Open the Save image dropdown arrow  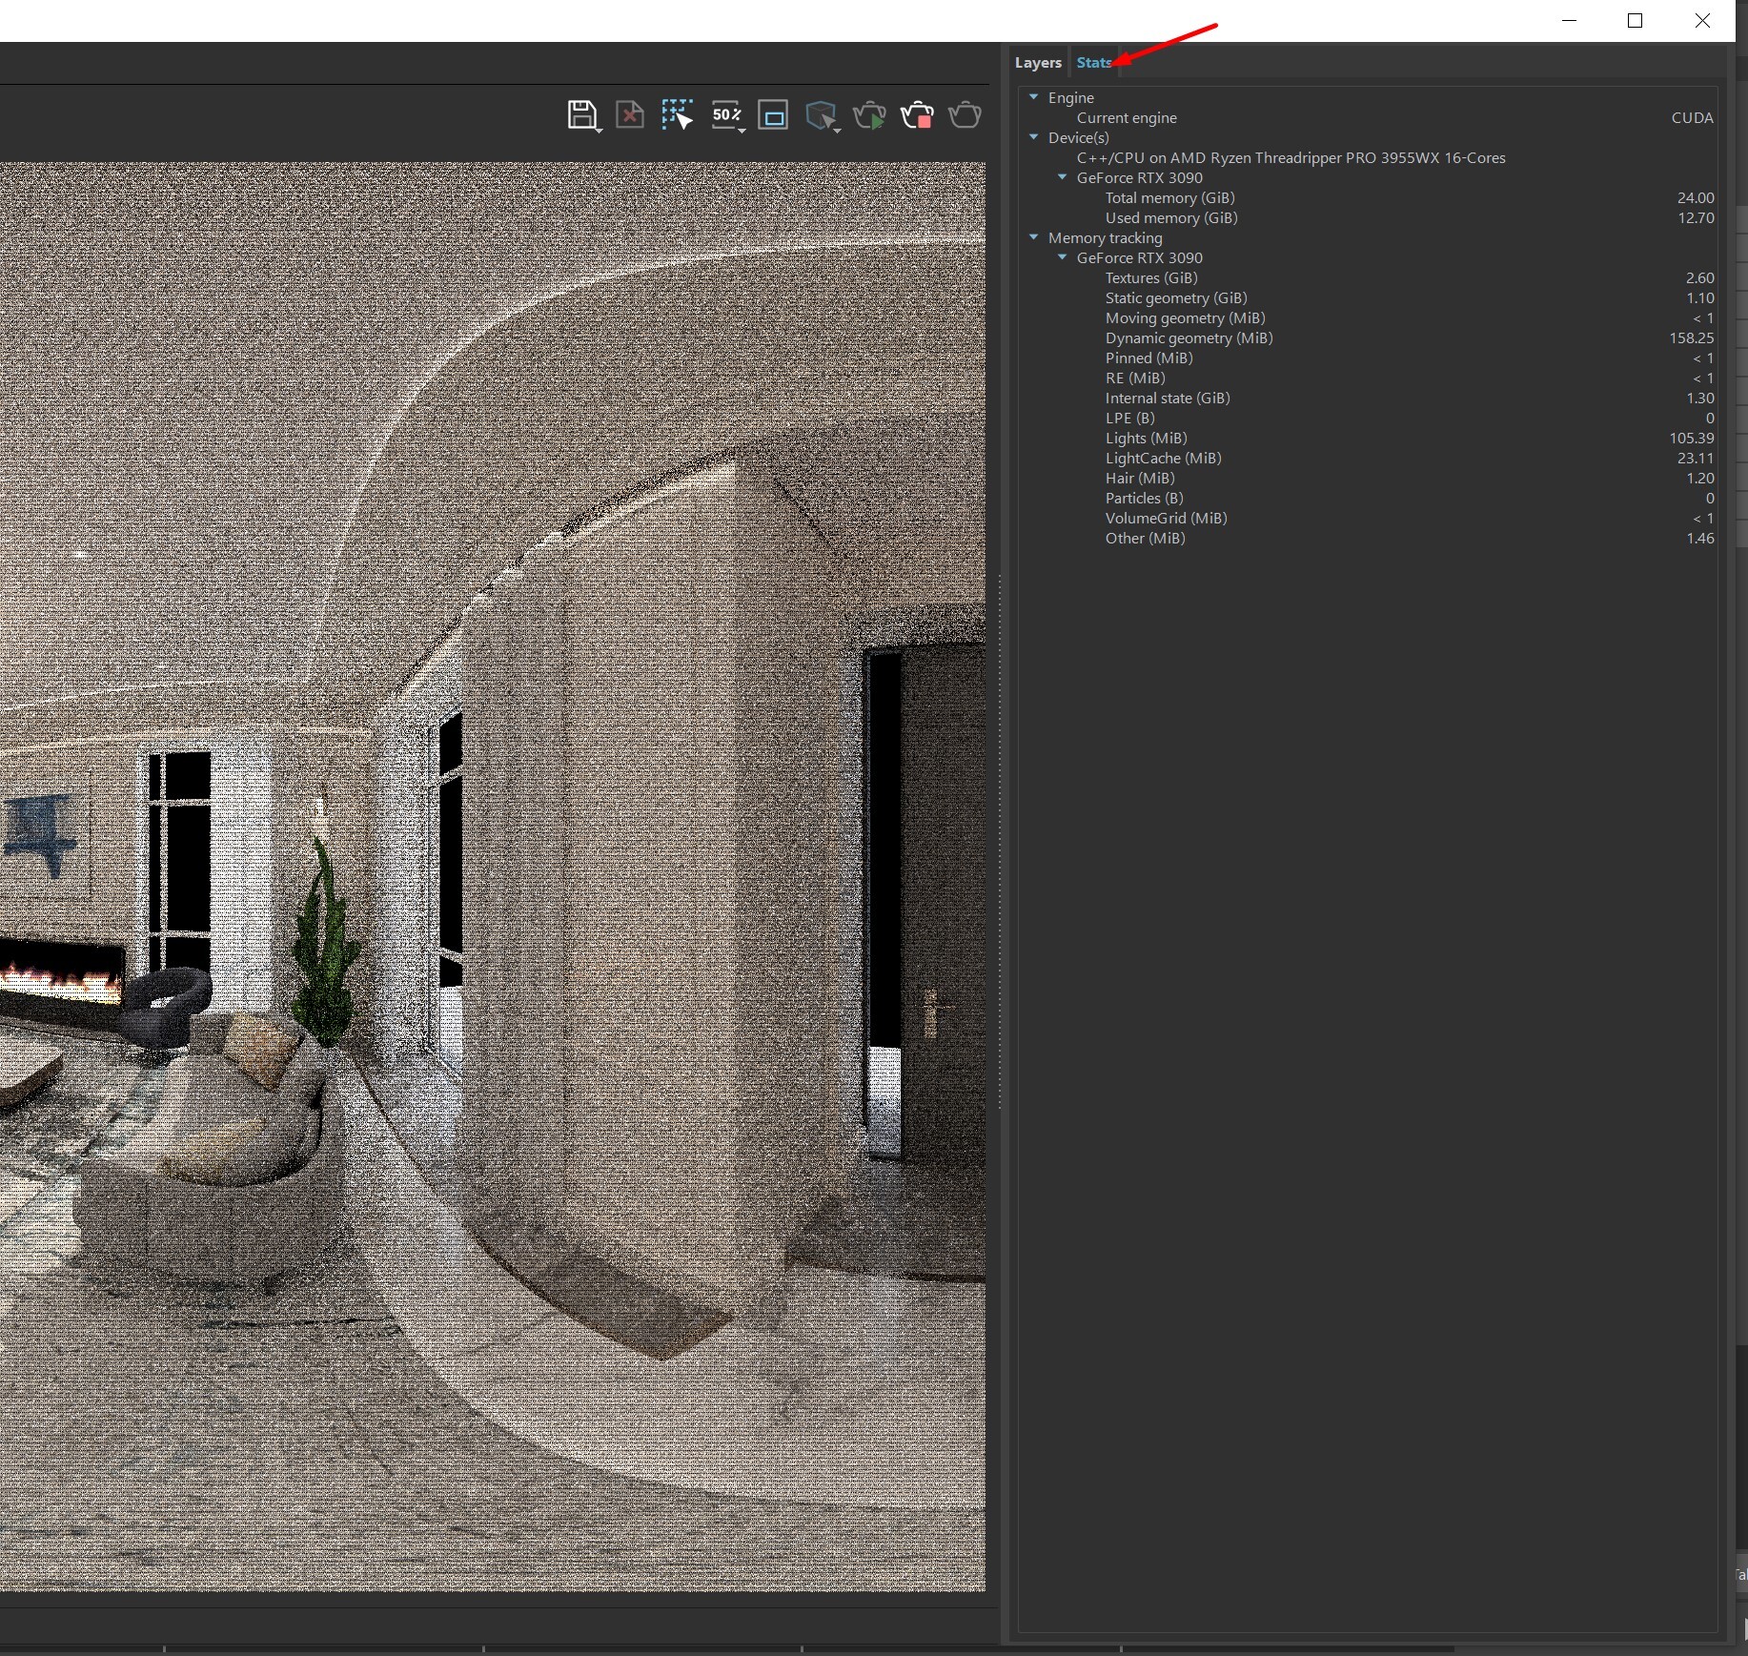click(x=600, y=130)
